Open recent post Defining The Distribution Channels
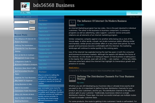Image resolution: width=155 pixels, height=103 pixels. coord(26,48)
